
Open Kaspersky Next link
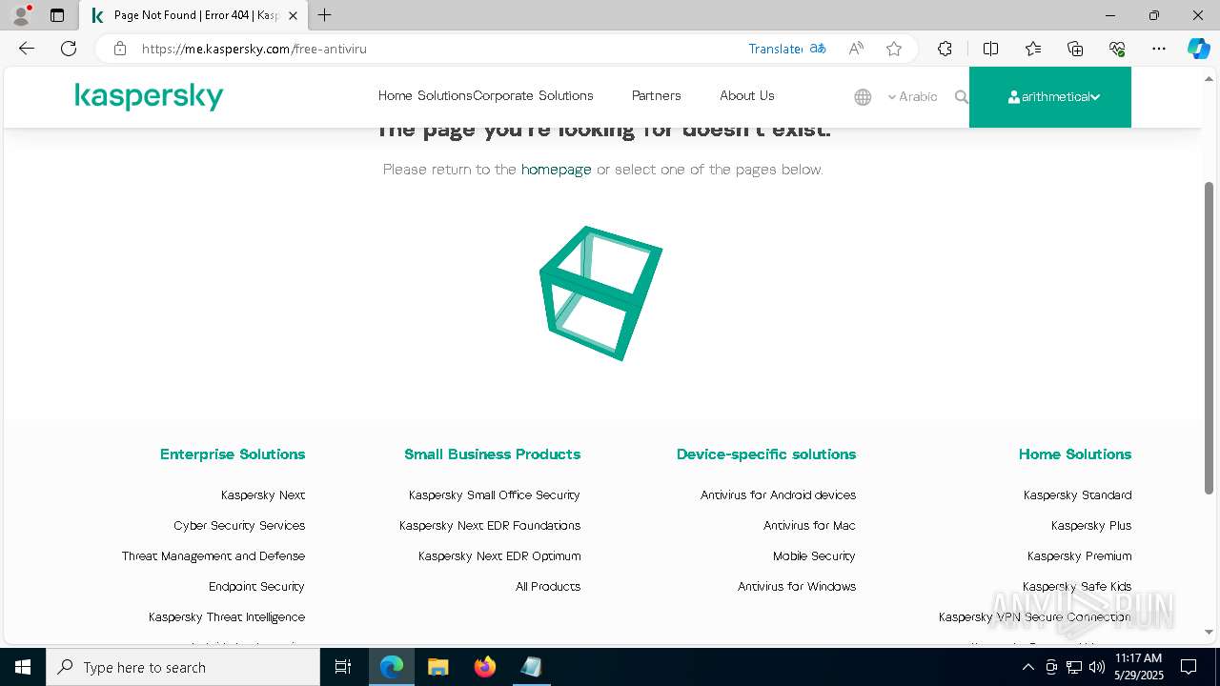point(263,494)
